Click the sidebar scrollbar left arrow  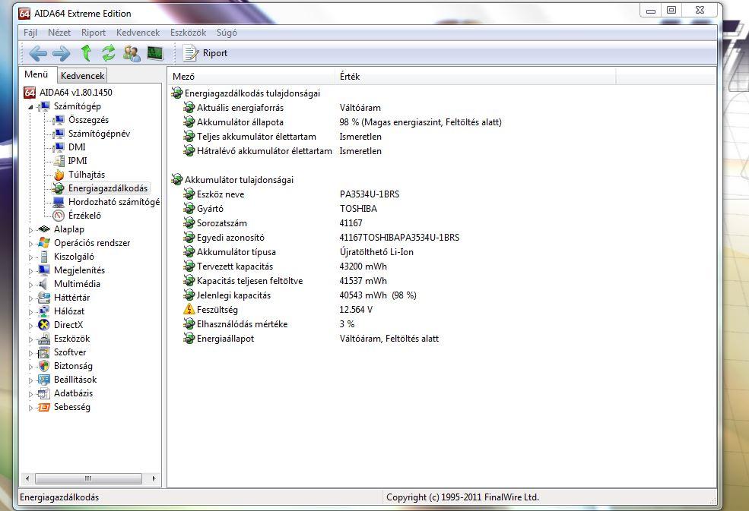click(x=27, y=478)
